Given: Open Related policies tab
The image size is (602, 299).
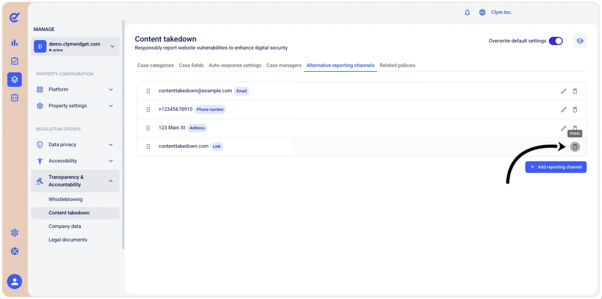Looking at the screenshot, I should coord(397,65).
